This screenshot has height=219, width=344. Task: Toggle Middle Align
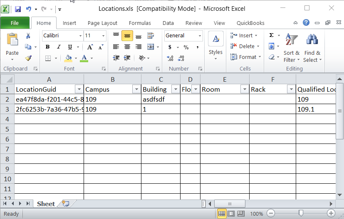(127, 36)
